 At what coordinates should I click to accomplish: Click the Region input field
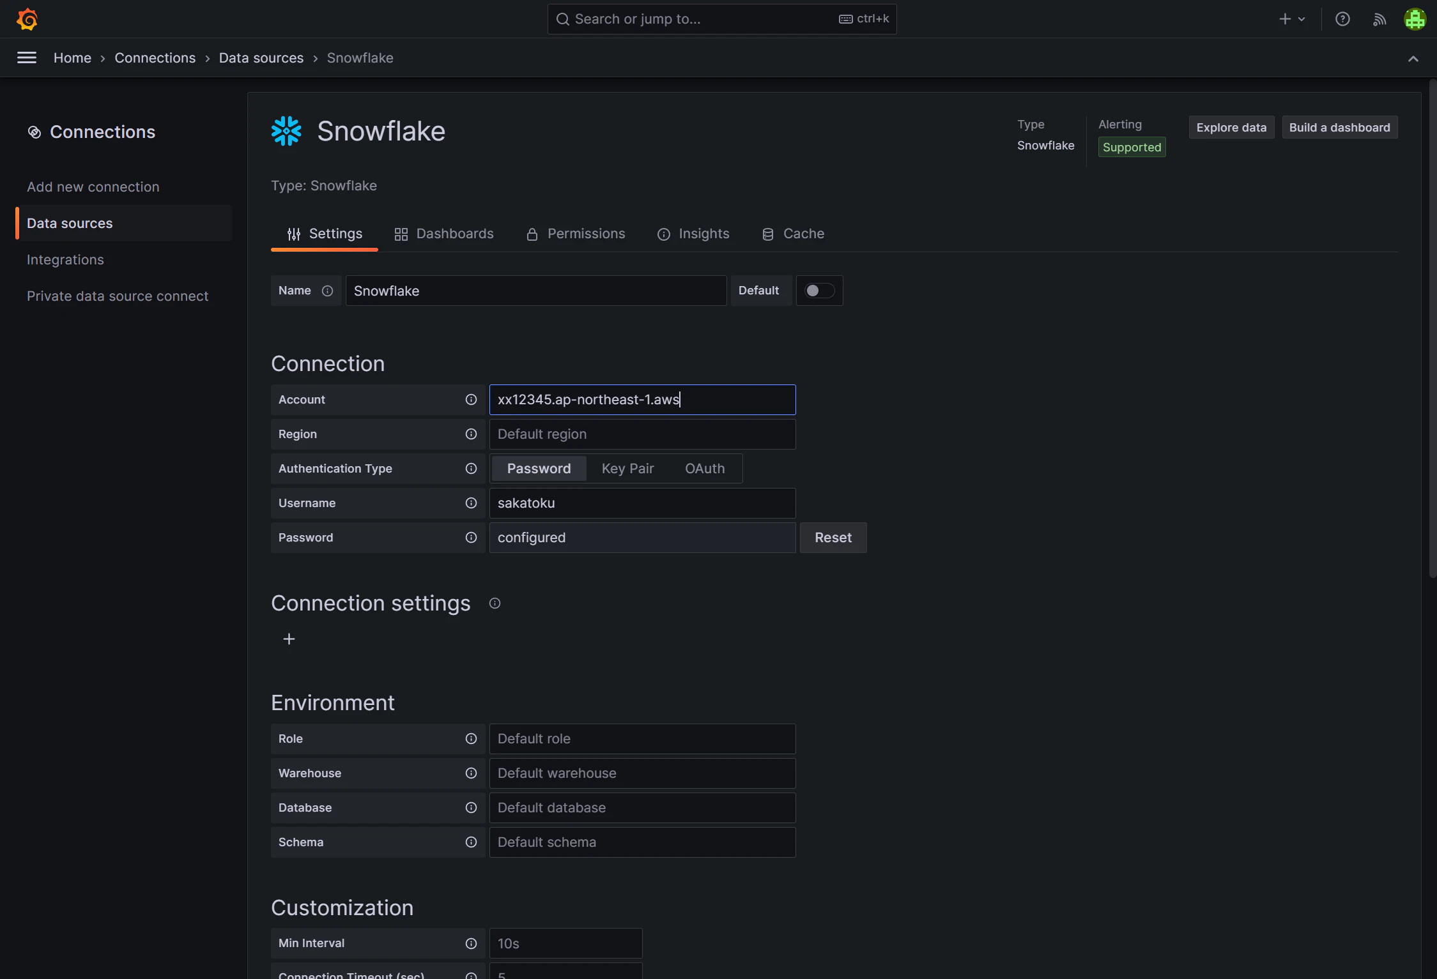(x=642, y=434)
